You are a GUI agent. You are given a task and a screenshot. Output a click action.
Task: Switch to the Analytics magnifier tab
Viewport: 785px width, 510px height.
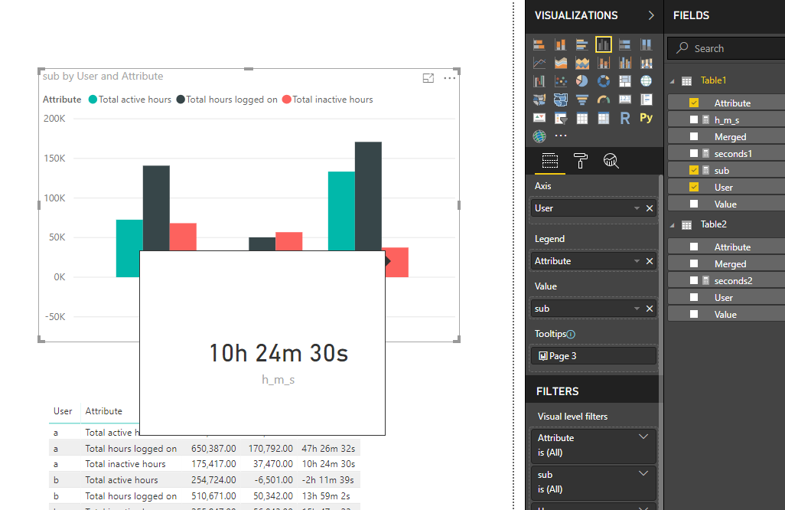(x=611, y=161)
